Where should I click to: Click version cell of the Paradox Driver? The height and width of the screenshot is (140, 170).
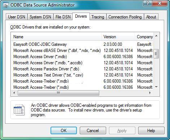(x=118, y=69)
